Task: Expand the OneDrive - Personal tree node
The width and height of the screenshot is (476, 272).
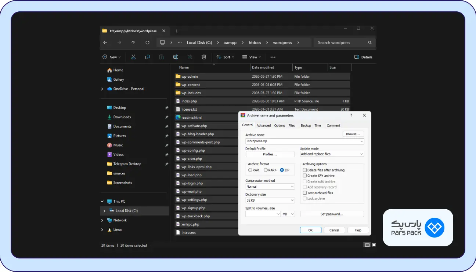Action: click(x=102, y=89)
